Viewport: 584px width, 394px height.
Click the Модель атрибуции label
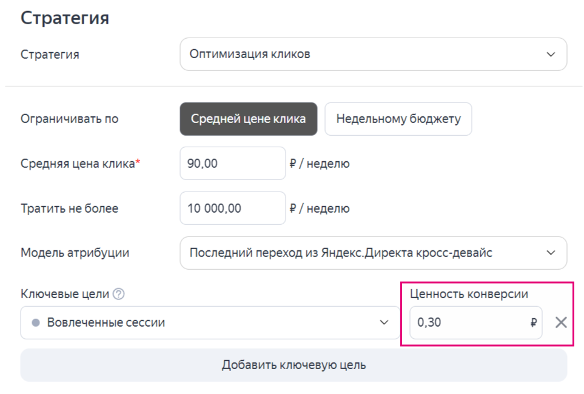(x=75, y=253)
